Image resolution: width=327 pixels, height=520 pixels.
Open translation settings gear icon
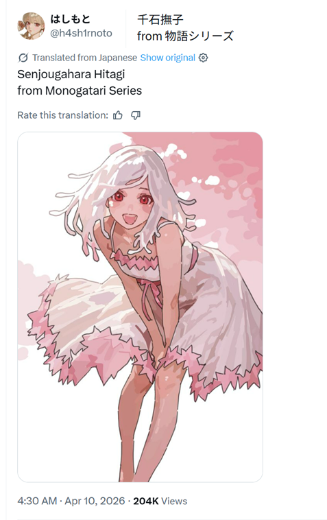point(203,58)
